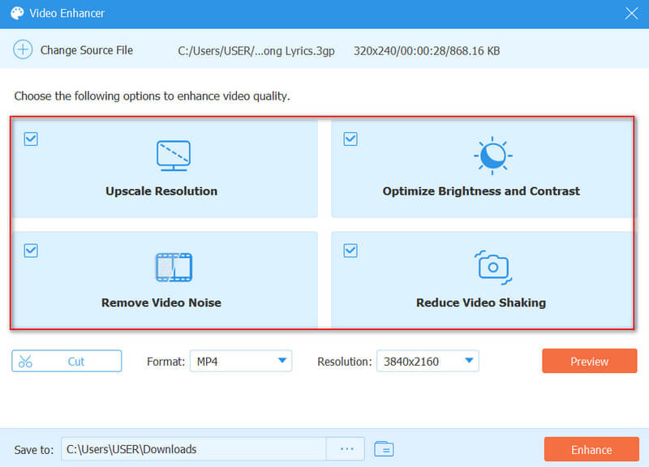Click the Upscale Resolution monitor icon
The image size is (649, 467).
click(x=173, y=156)
